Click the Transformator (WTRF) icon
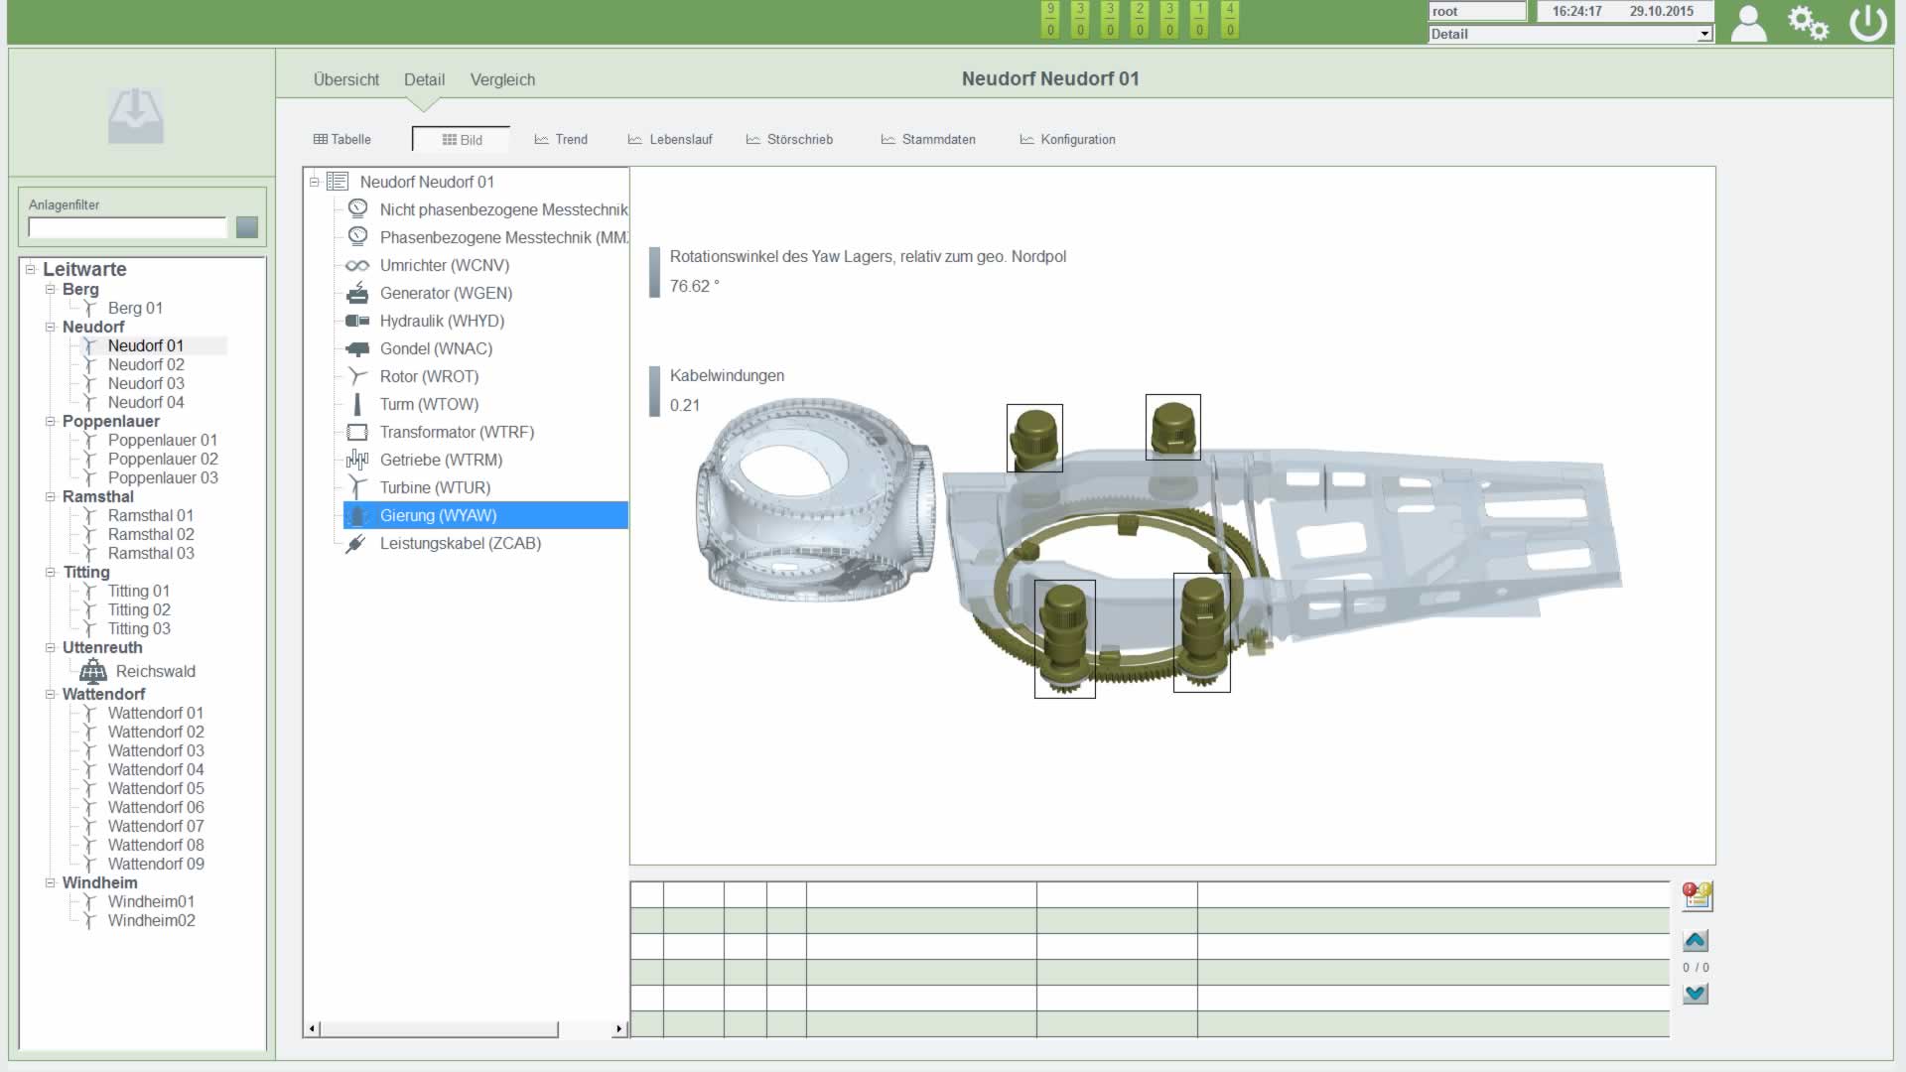This screenshot has width=1906, height=1072. pos(357,432)
